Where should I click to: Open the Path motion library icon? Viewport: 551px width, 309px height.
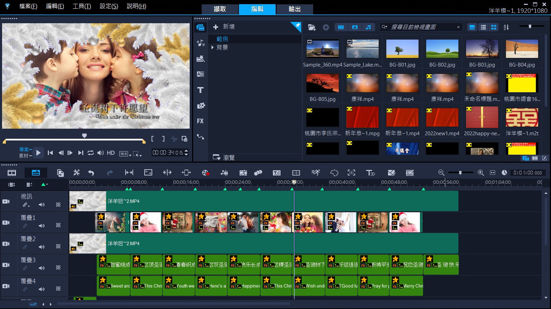pyautogui.click(x=200, y=137)
